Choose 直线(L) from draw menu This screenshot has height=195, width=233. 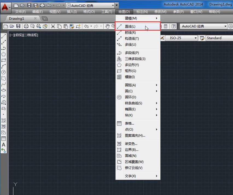pyautogui.click(x=138, y=27)
